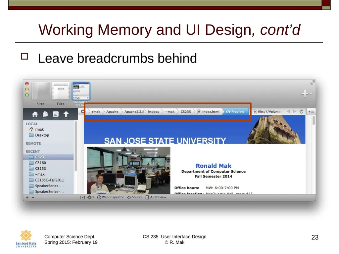Click the plus-list button right of reload

coord(311,112)
